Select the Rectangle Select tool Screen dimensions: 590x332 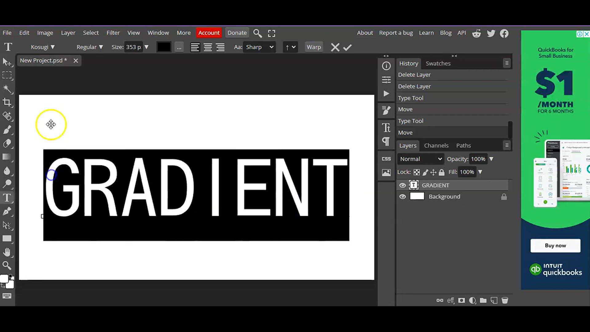pos(7,75)
